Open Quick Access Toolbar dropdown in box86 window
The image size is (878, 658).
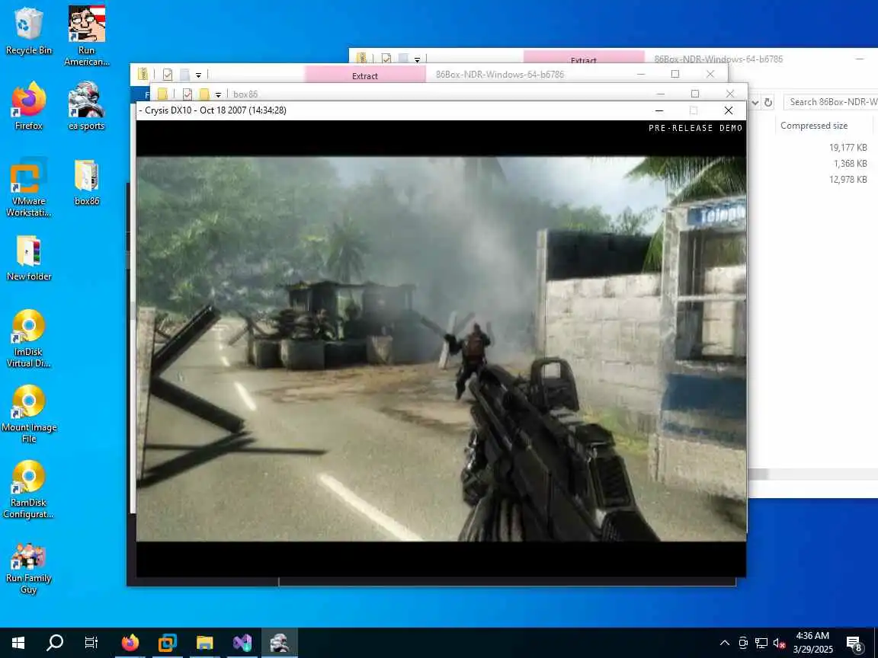coord(219,94)
